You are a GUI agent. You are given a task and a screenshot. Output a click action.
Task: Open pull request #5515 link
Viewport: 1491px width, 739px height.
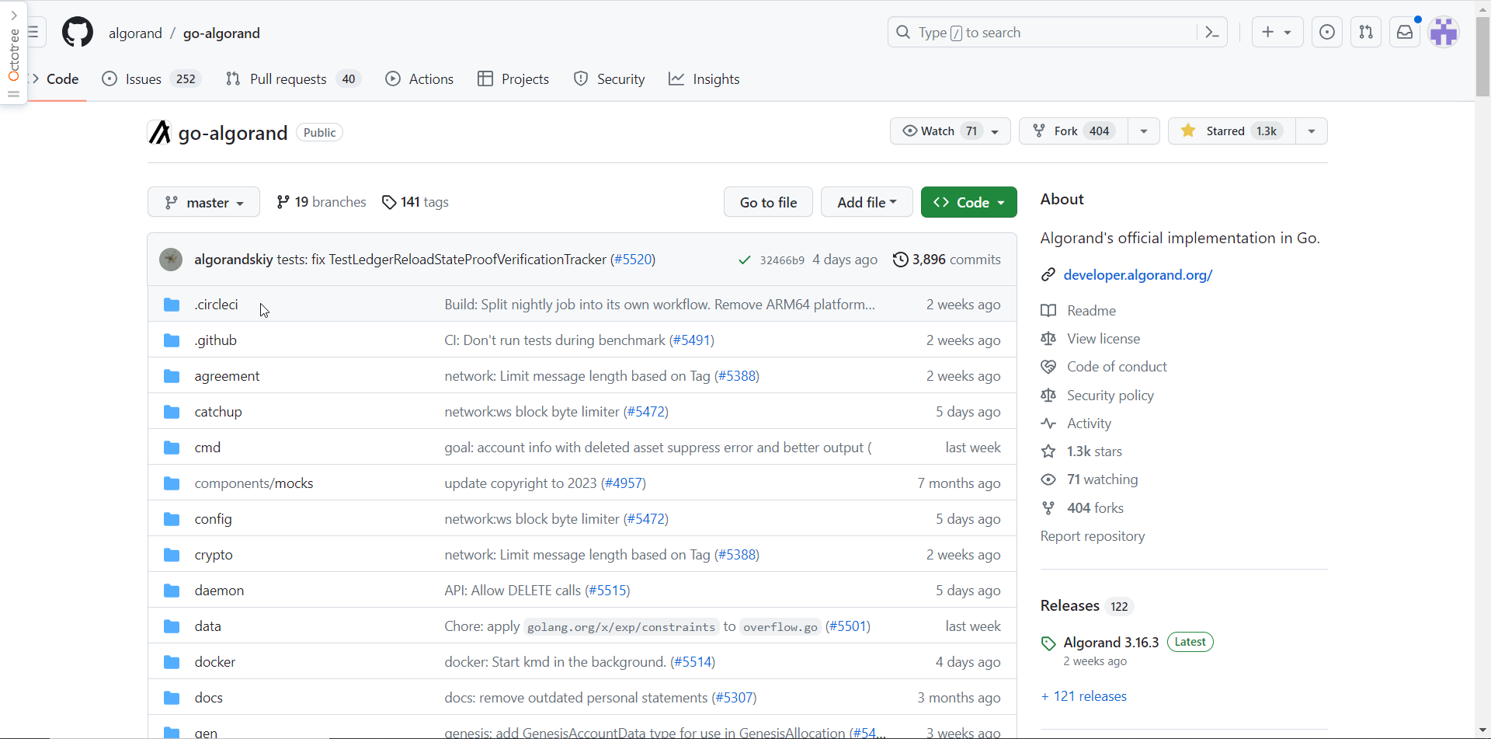(607, 590)
